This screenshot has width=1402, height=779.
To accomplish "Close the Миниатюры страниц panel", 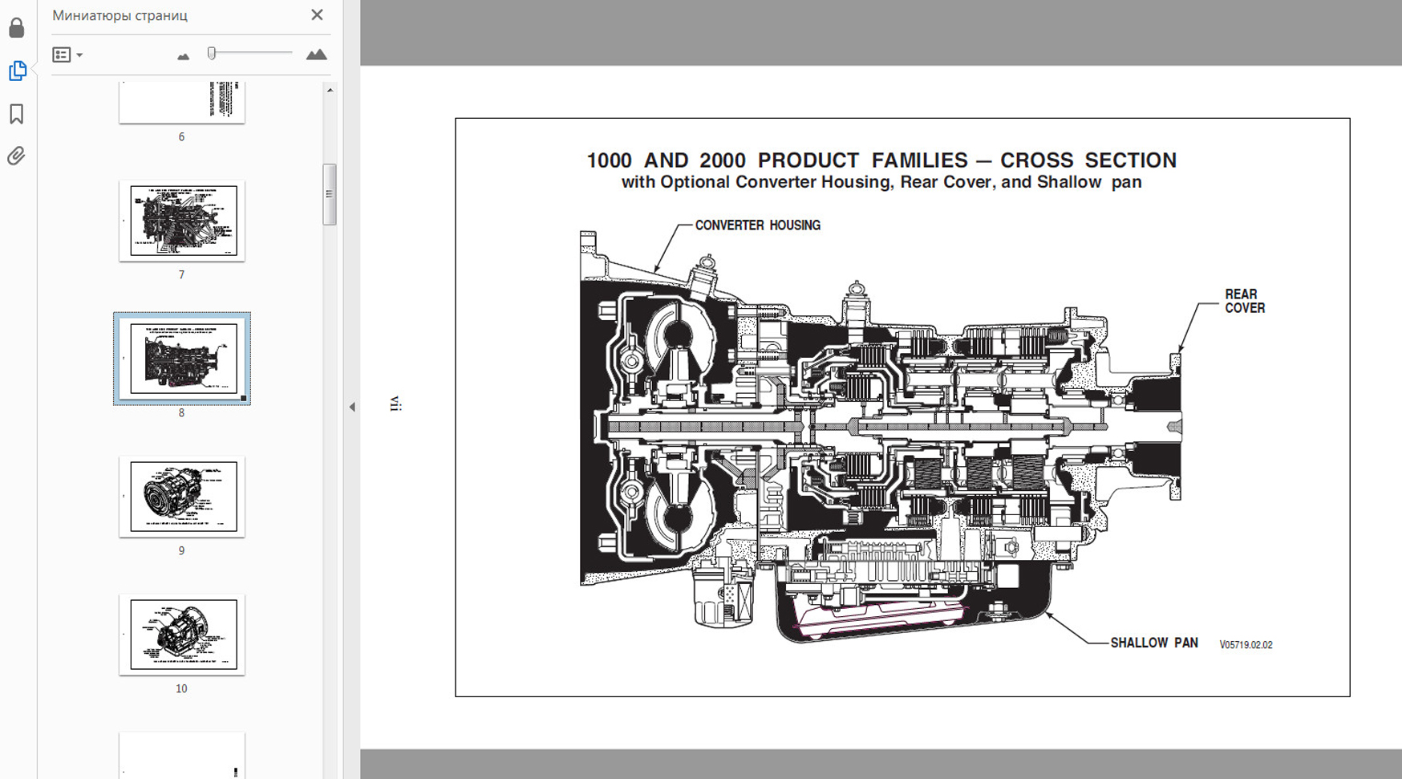I will point(317,15).
